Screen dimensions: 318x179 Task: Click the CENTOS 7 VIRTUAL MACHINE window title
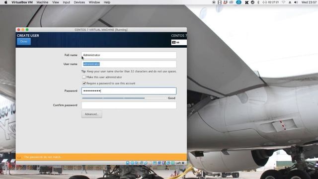(x=101, y=30)
